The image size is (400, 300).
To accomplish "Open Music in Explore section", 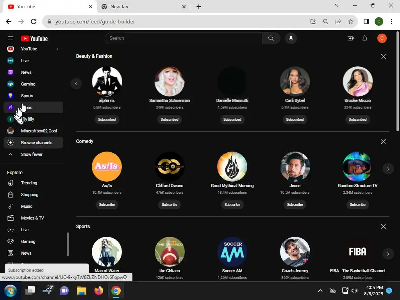I will click(33, 206).
